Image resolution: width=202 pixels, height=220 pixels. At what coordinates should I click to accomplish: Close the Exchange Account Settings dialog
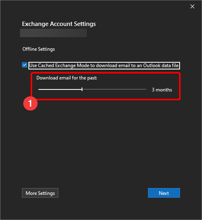point(192,6)
